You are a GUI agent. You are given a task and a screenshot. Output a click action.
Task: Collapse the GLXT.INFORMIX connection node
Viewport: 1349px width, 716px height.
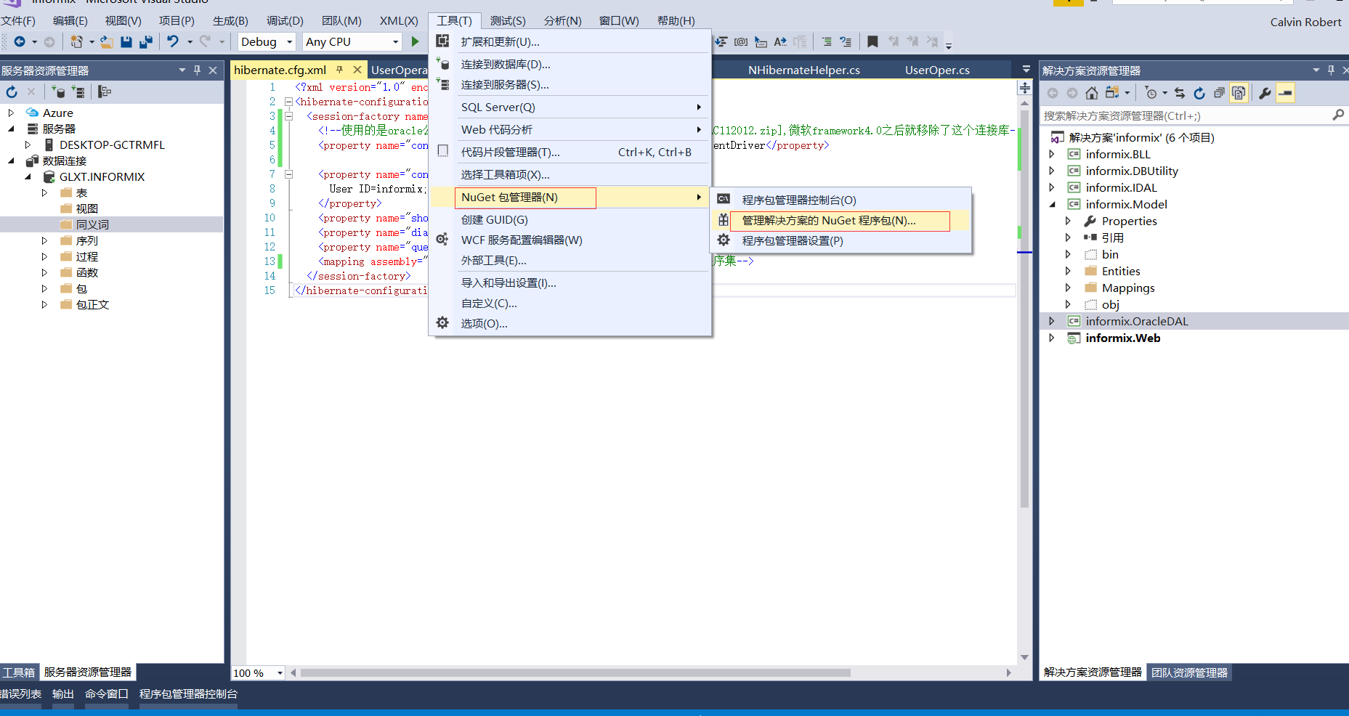click(x=28, y=176)
